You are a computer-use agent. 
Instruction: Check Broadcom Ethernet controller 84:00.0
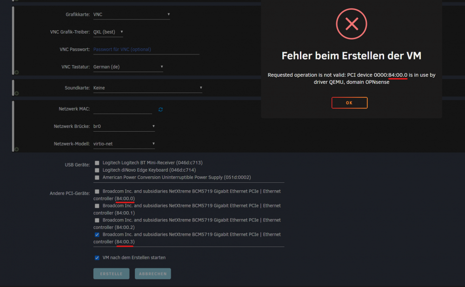97,192
